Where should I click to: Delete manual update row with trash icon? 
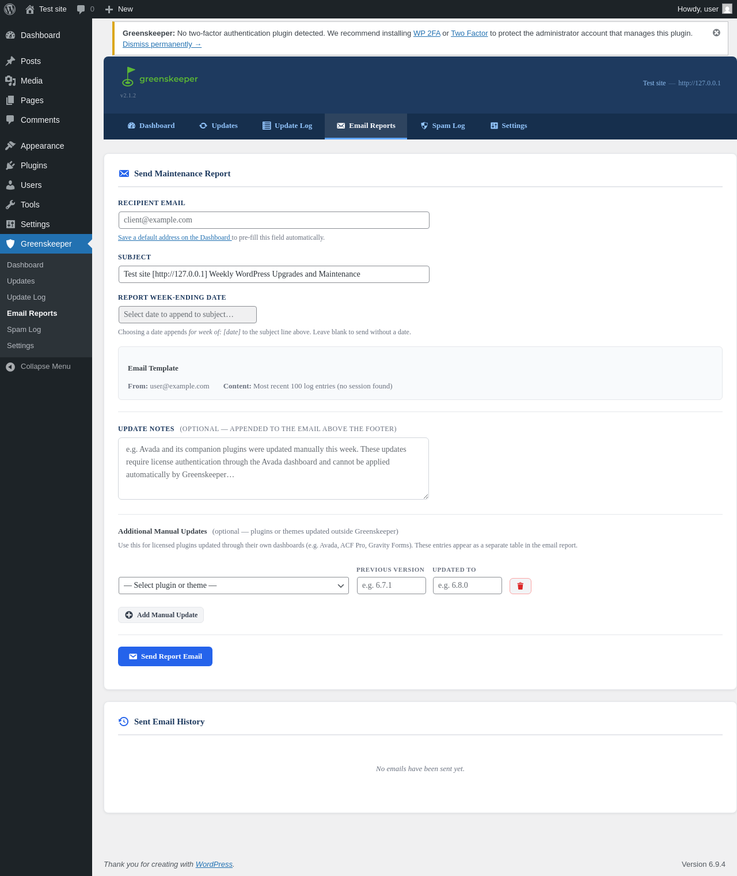click(x=520, y=586)
